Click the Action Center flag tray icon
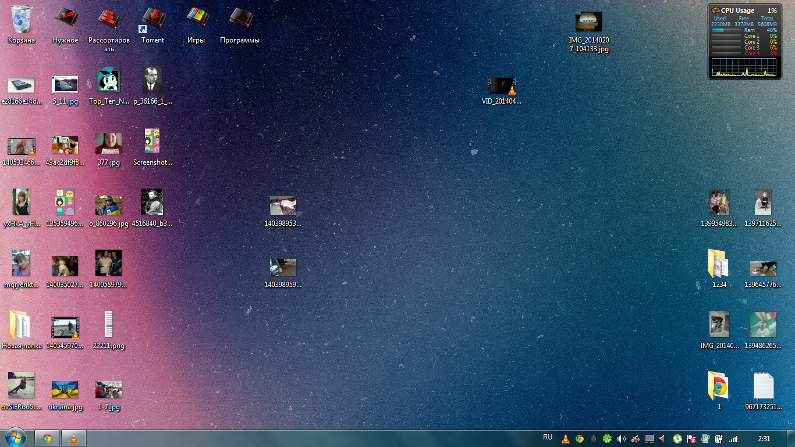The height and width of the screenshot is (447, 795). click(691, 439)
